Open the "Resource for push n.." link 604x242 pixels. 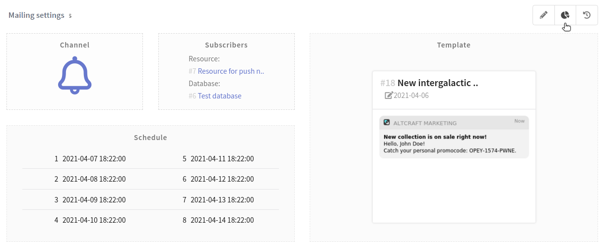(231, 71)
